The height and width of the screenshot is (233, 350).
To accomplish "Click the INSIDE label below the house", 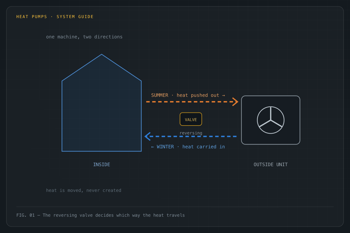I will pos(101,165).
